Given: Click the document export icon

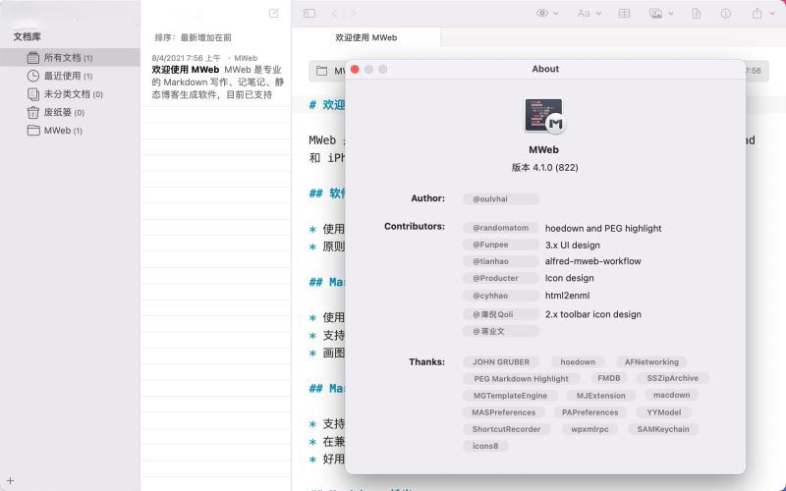Looking at the screenshot, I should [x=697, y=14].
